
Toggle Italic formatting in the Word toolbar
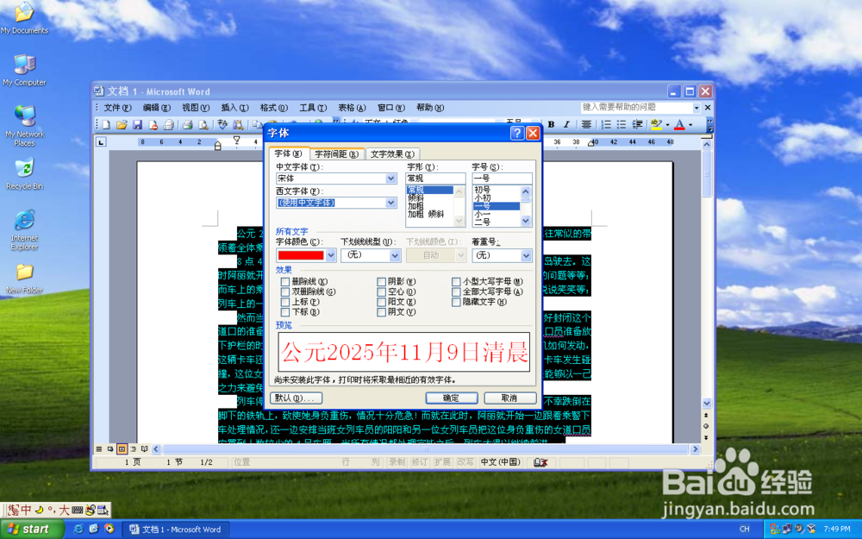(566, 125)
